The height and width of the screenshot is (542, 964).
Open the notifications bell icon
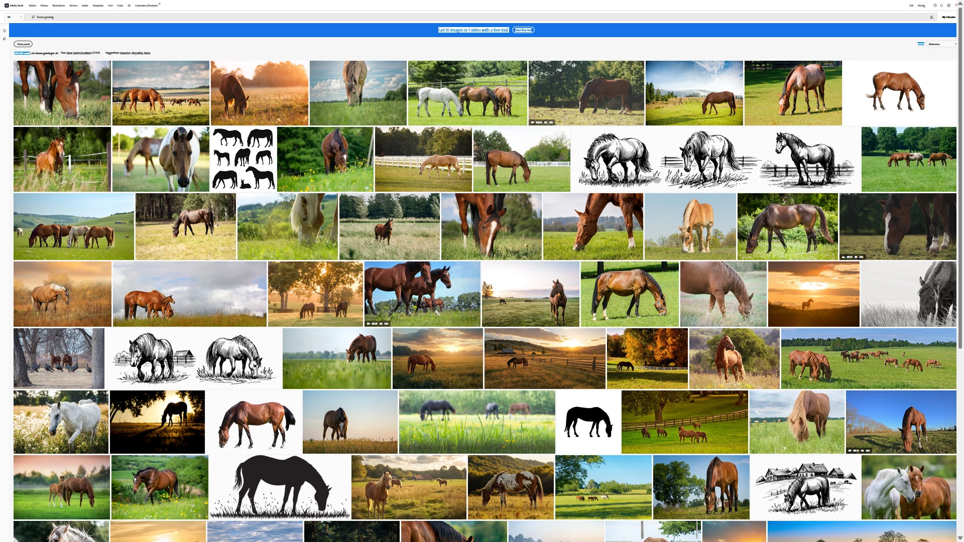(x=941, y=6)
